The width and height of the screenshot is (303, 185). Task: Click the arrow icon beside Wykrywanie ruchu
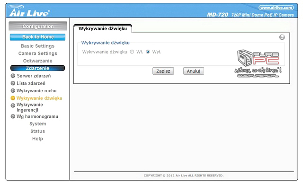pyautogui.click(x=13, y=90)
